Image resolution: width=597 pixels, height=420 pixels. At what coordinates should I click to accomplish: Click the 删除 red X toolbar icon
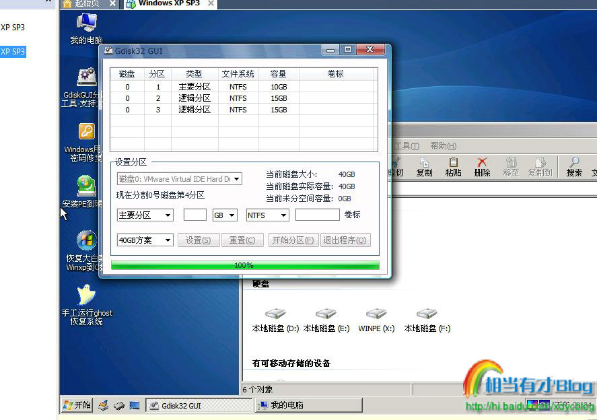(x=482, y=167)
